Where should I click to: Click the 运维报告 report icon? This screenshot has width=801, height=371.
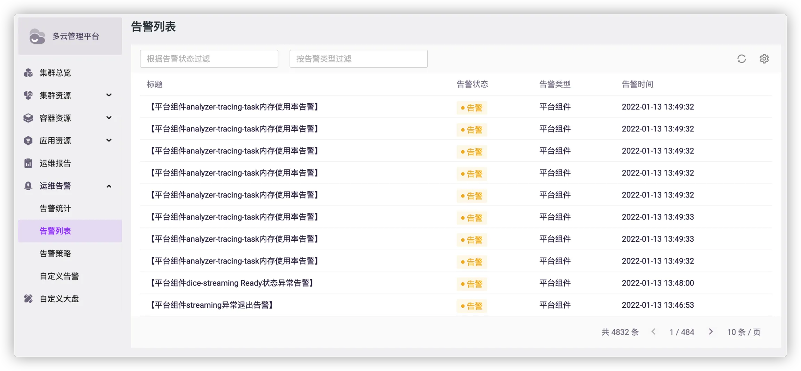point(28,163)
